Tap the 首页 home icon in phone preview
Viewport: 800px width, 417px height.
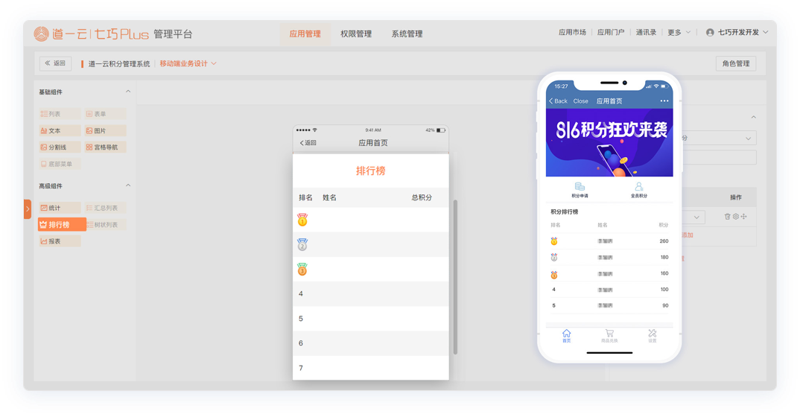pos(566,335)
